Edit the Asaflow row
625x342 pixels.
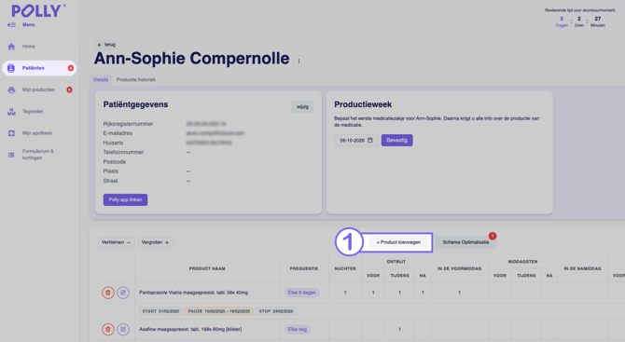click(x=123, y=329)
